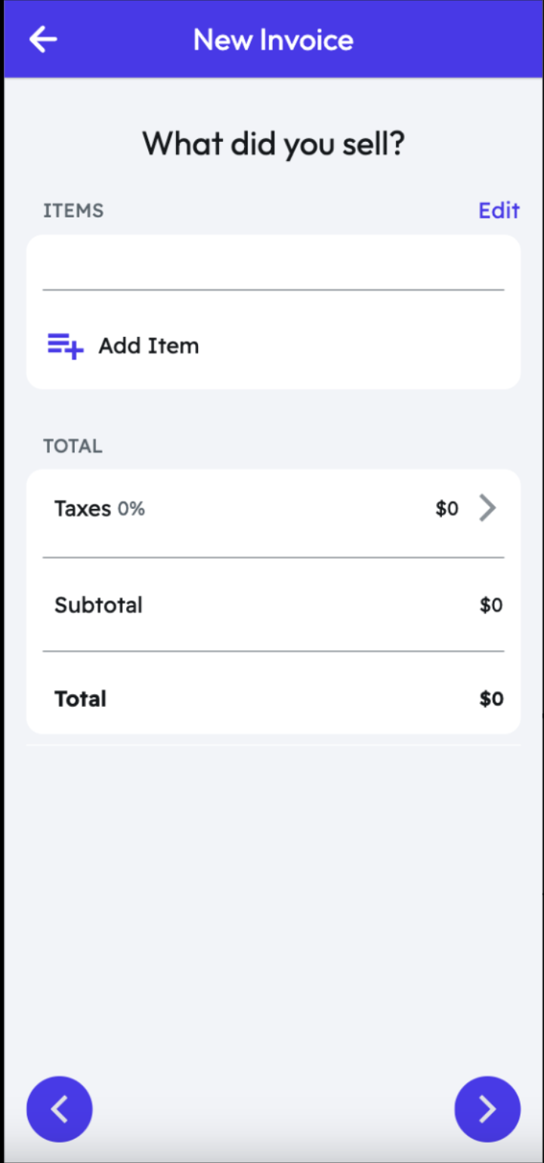Select the Subtotal label
Image resolution: width=544 pixels, height=1163 pixels.
98,605
